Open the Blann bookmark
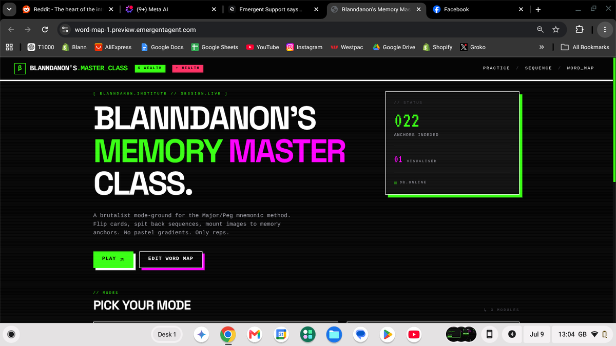616x346 pixels. pos(74,47)
